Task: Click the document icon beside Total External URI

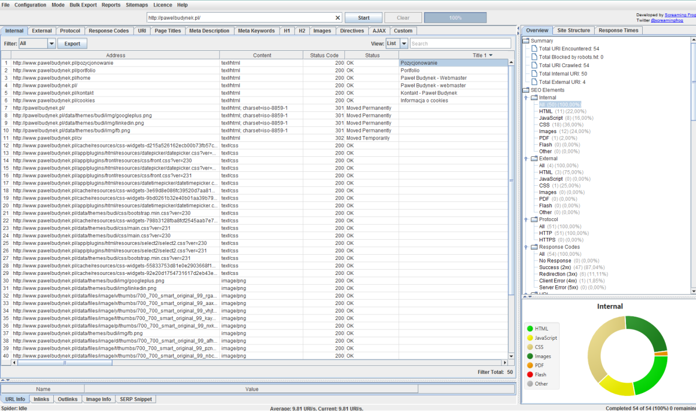Action: coord(534,82)
